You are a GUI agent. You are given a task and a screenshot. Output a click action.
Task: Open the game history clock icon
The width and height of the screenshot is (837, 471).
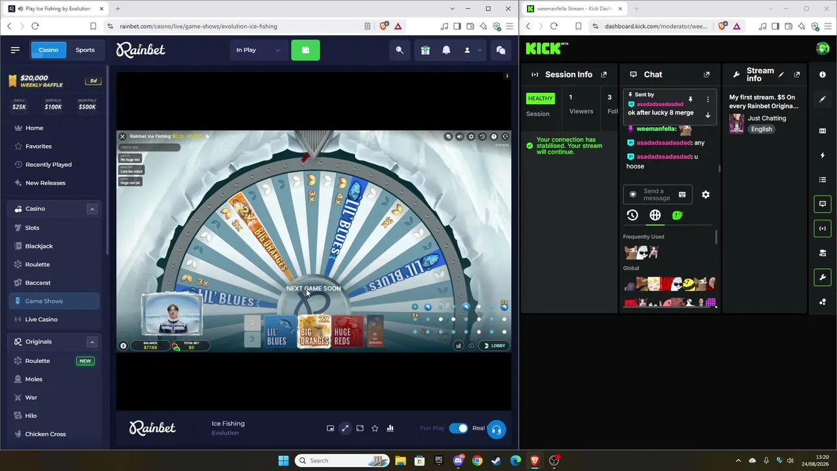(483, 137)
